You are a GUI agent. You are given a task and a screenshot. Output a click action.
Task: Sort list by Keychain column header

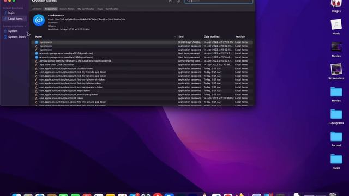click(x=240, y=36)
